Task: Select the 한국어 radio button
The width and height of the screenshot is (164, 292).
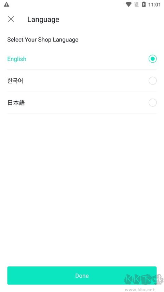Action: 153,81
